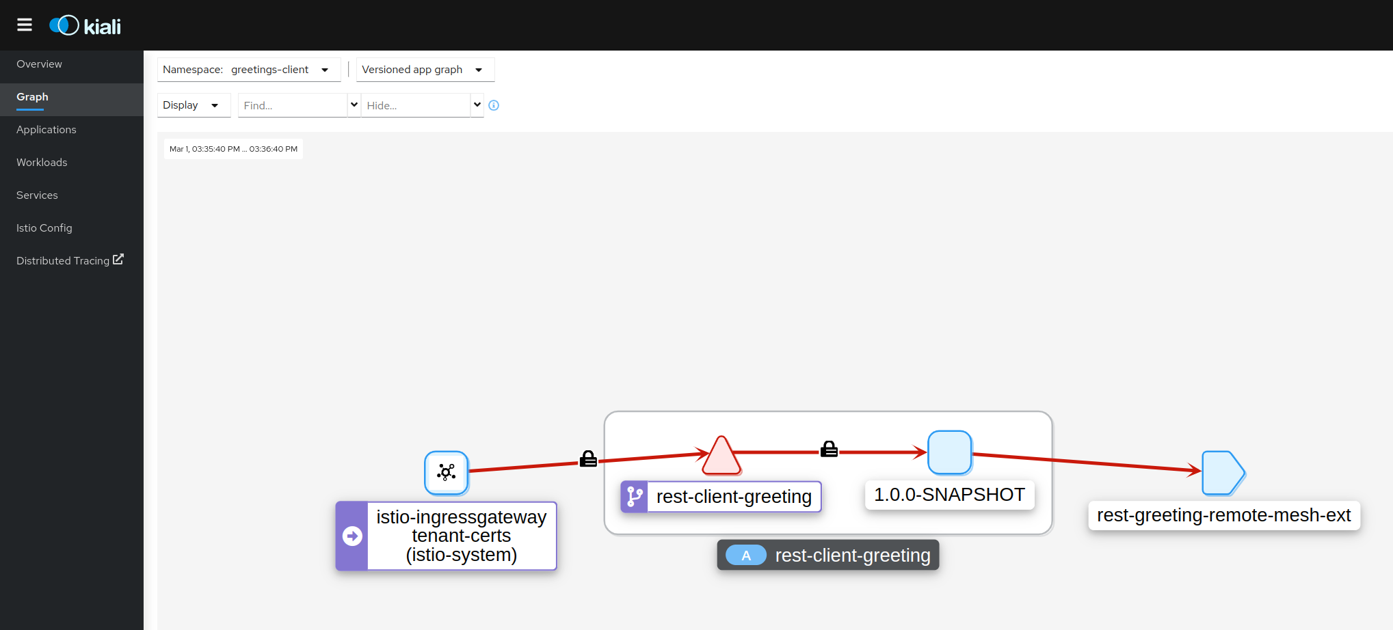This screenshot has width=1393, height=630.
Task: Open the Namespace greetings-client dropdown
Action: [x=249, y=70]
